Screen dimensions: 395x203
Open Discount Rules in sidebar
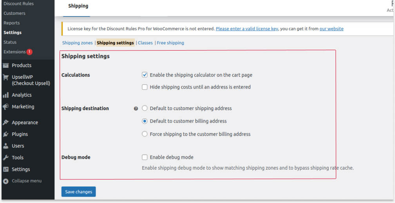point(19,4)
